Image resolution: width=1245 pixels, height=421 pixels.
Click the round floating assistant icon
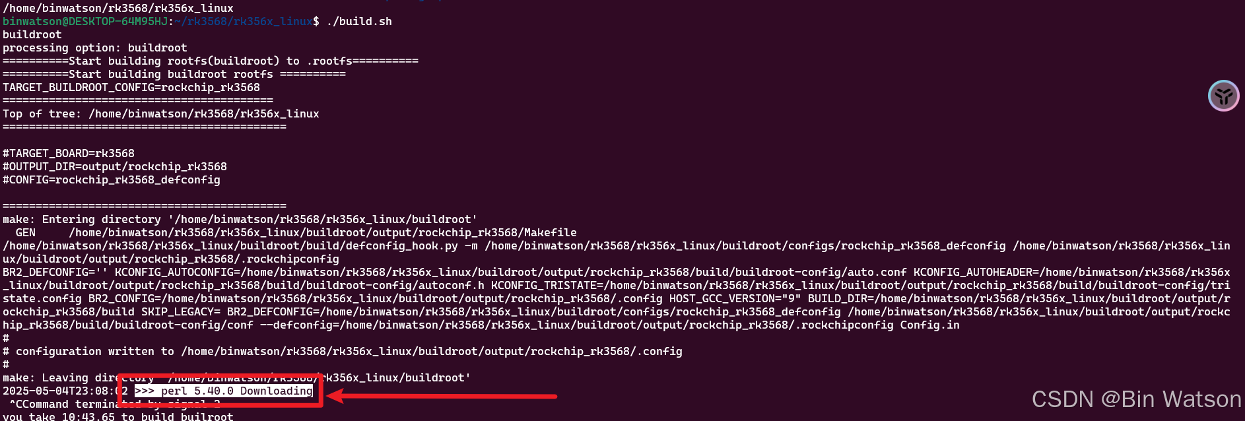pyautogui.click(x=1223, y=96)
